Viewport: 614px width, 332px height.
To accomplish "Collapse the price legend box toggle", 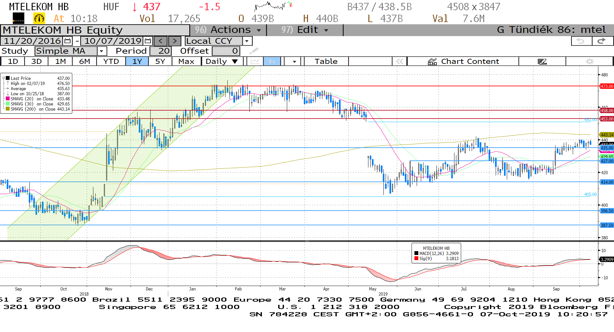I will click(x=4, y=78).
